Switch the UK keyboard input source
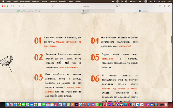 click(x=146, y=2)
